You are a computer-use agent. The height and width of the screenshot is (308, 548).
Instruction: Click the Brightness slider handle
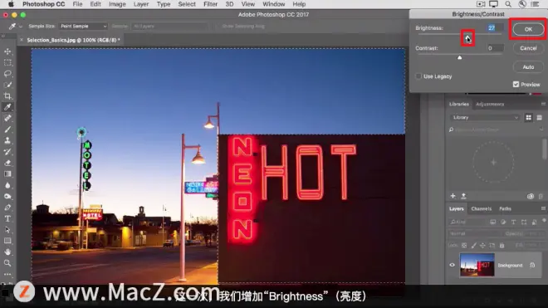(x=467, y=37)
